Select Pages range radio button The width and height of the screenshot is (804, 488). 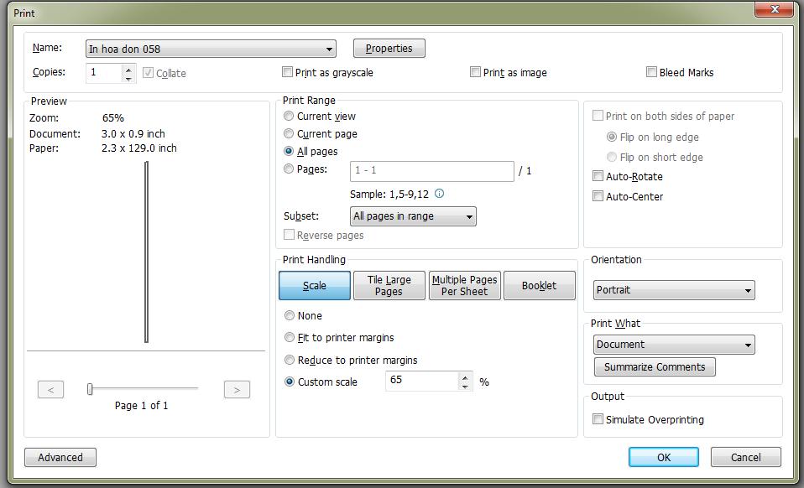[289, 169]
